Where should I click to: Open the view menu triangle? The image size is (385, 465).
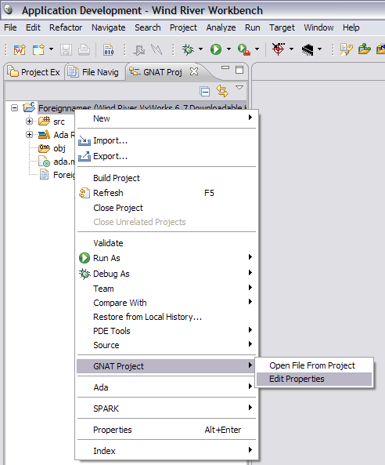(x=239, y=88)
